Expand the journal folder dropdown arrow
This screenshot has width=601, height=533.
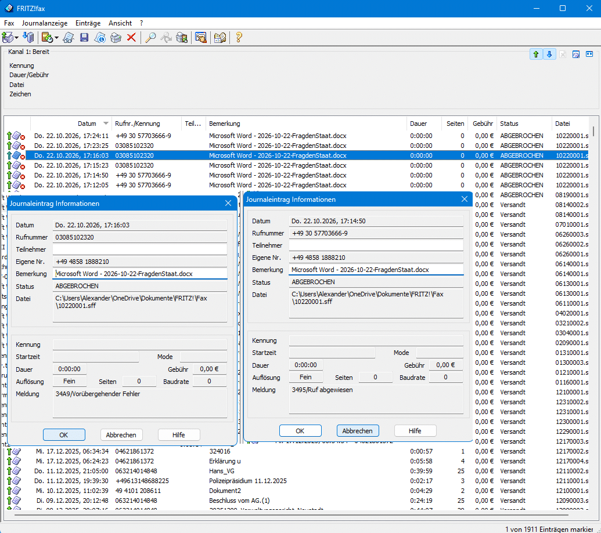click(56, 38)
